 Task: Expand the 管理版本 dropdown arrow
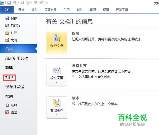[57, 115]
